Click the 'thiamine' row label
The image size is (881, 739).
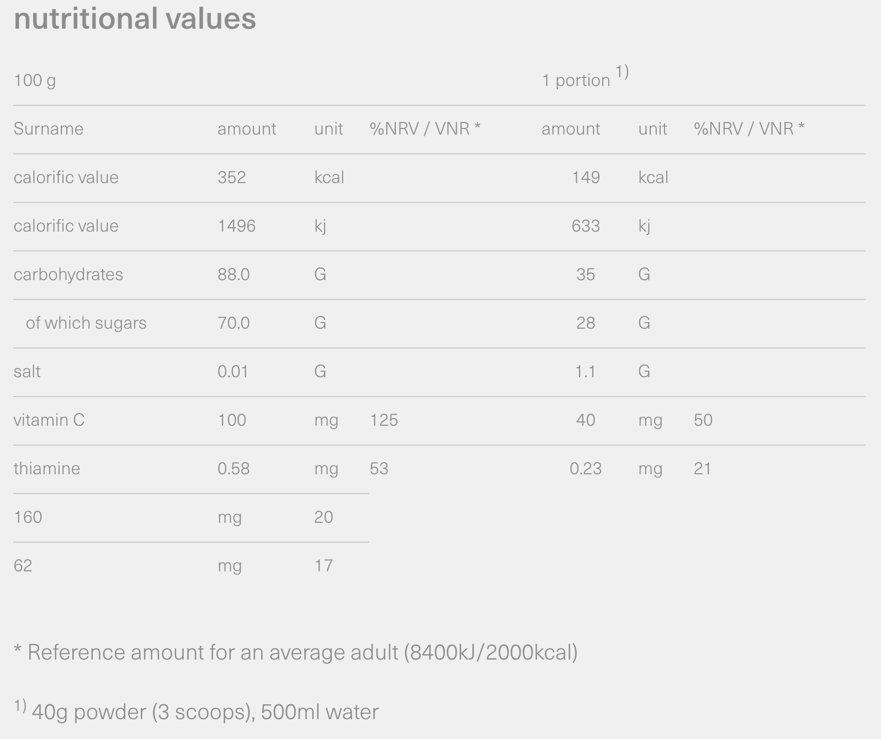[x=47, y=469]
